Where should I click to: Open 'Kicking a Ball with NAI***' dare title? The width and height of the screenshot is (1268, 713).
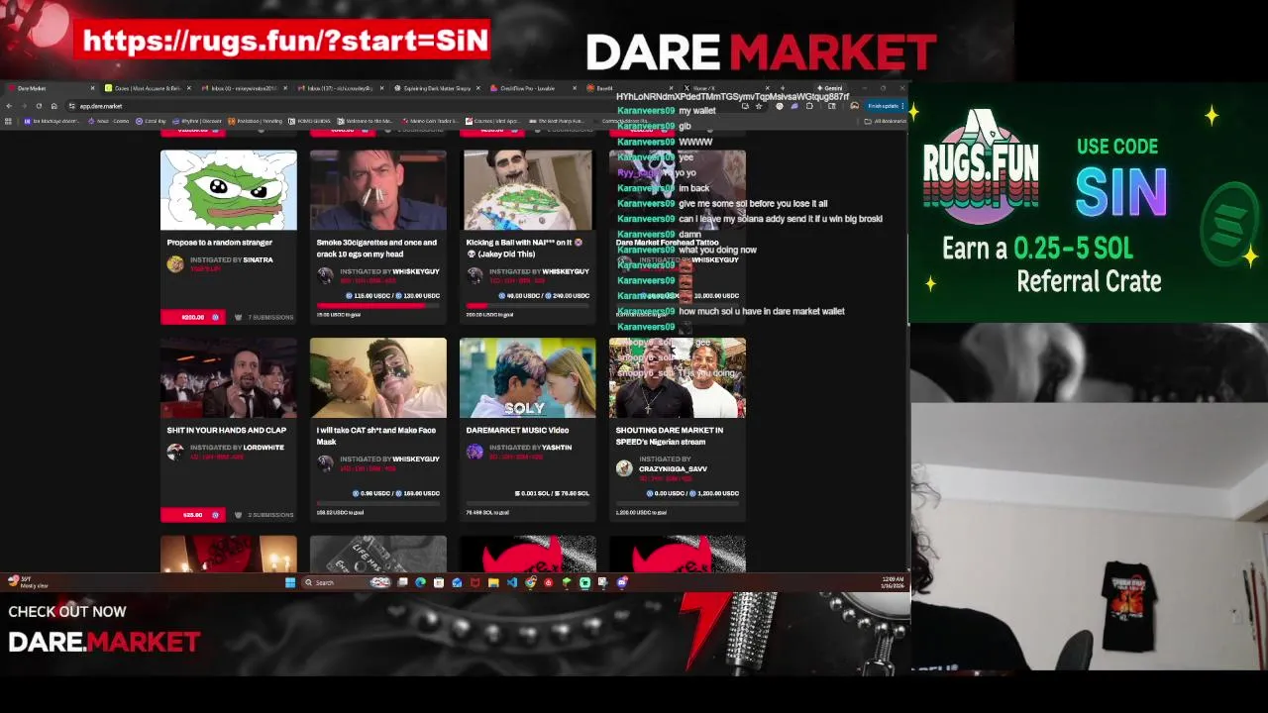[x=524, y=248]
